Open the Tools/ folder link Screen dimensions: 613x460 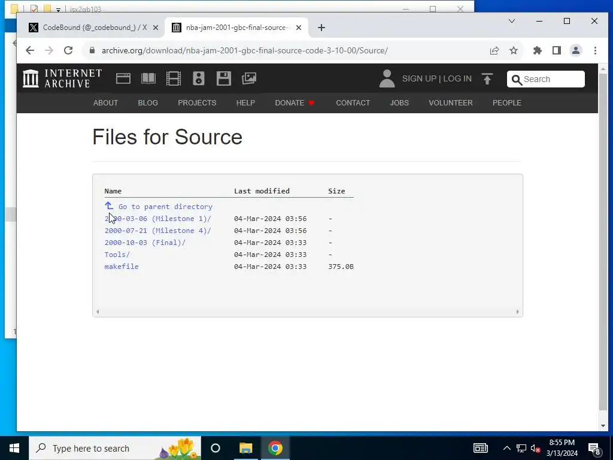(117, 255)
